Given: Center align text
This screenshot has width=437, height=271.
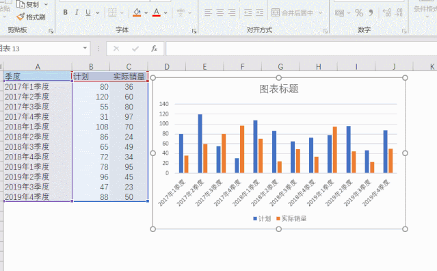Looking at the screenshot, I should (x=220, y=12).
